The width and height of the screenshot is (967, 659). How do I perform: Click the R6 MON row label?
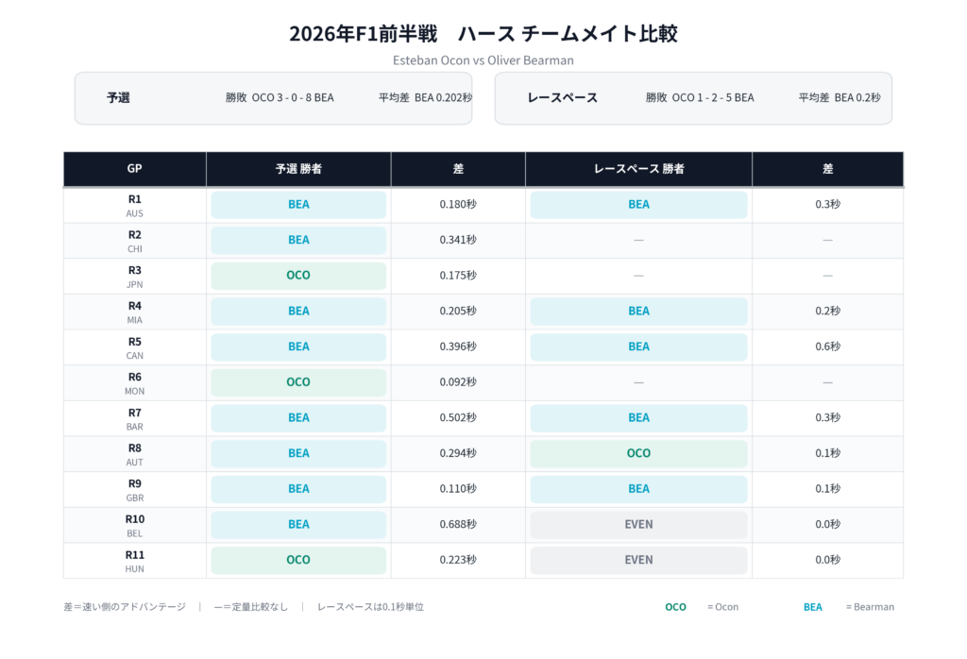click(134, 383)
